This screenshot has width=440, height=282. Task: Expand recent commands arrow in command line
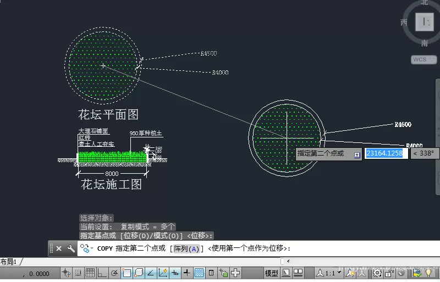pyautogui.click(x=92, y=248)
